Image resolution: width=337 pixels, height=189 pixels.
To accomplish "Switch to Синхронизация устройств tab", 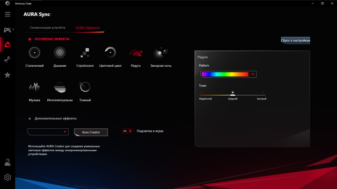I will (47, 28).
